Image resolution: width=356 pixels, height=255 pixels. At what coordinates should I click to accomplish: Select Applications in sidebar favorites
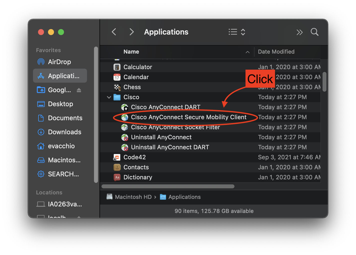click(x=60, y=76)
